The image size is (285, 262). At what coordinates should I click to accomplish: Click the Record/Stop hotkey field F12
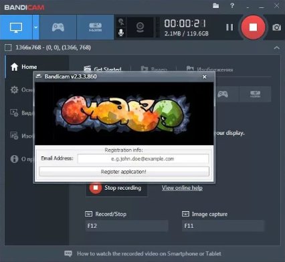(x=126, y=226)
